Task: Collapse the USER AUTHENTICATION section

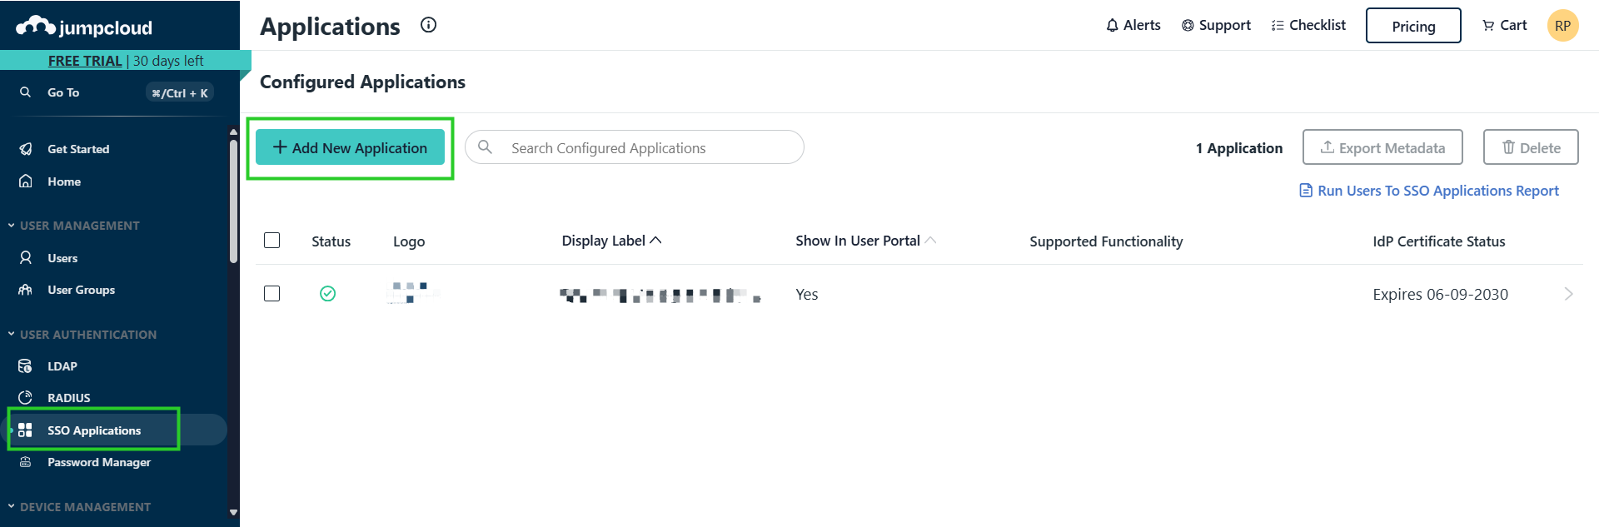Action: tap(12, 334)
